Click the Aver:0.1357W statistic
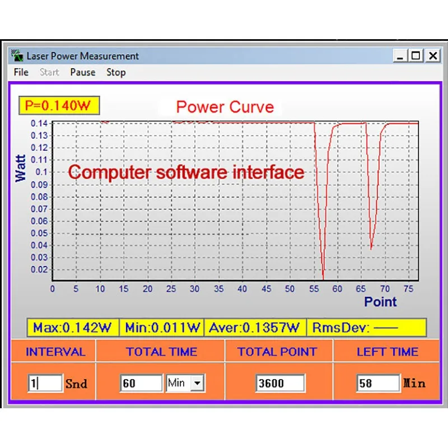The image size is (448, 448). coord(255,328)
